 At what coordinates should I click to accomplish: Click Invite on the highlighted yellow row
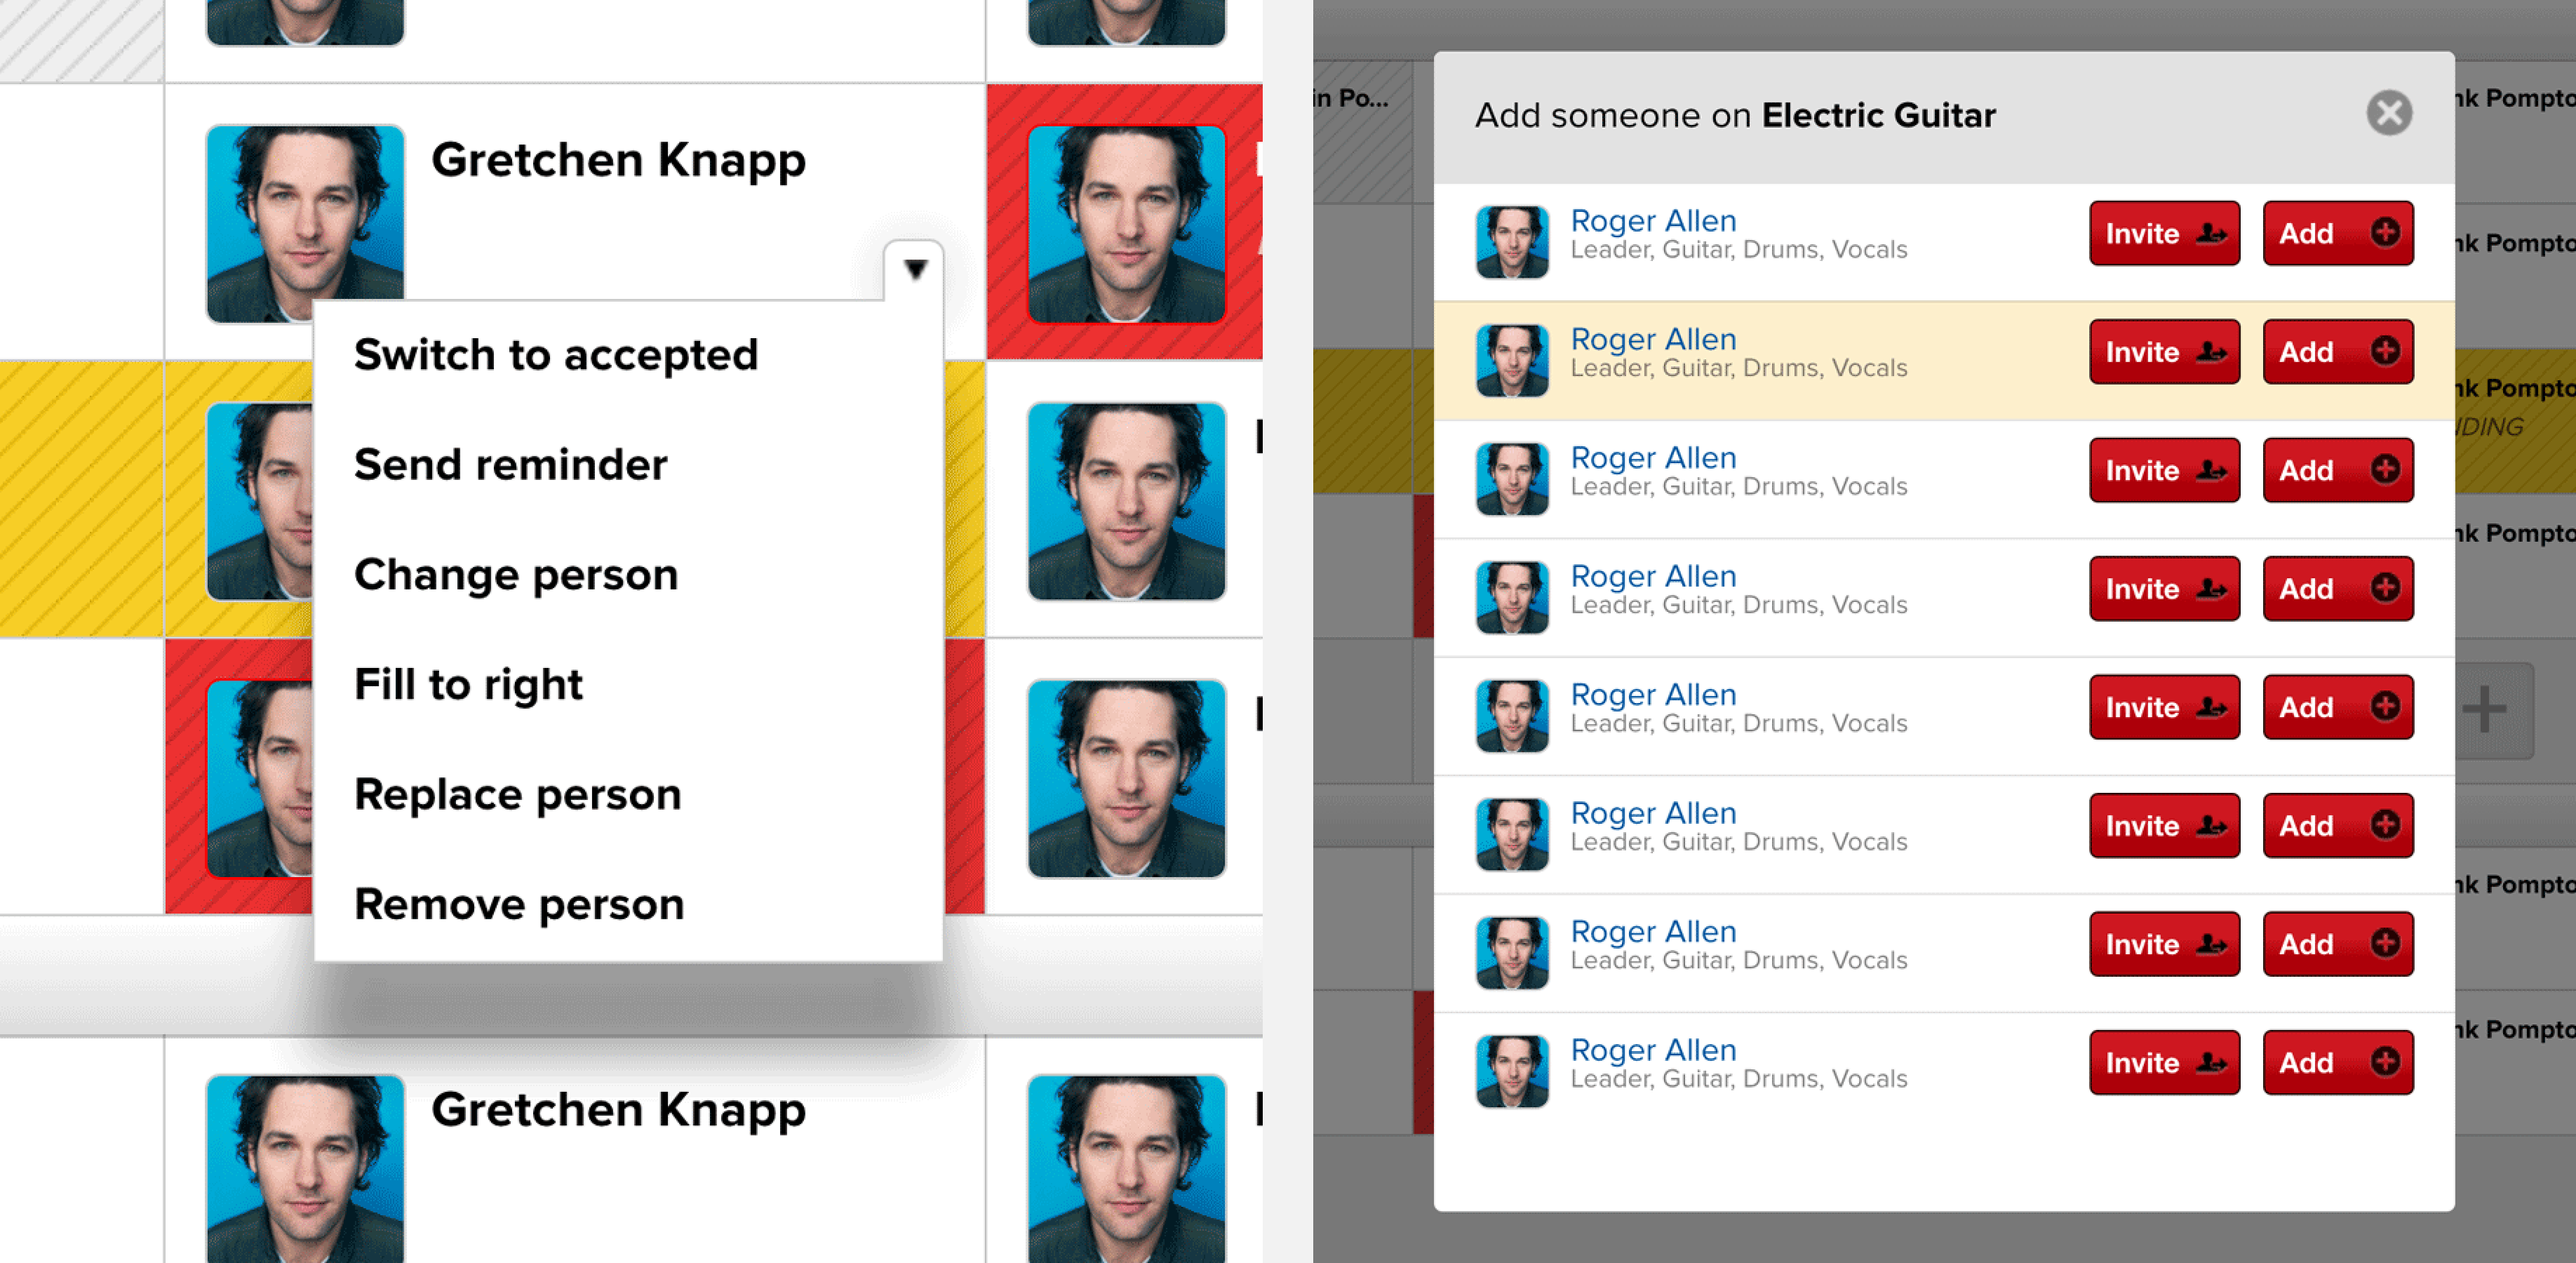(x=2163, y=352)
